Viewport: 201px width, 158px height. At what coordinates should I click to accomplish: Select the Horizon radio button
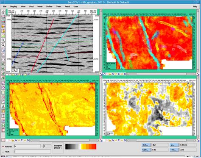point(3,147)
